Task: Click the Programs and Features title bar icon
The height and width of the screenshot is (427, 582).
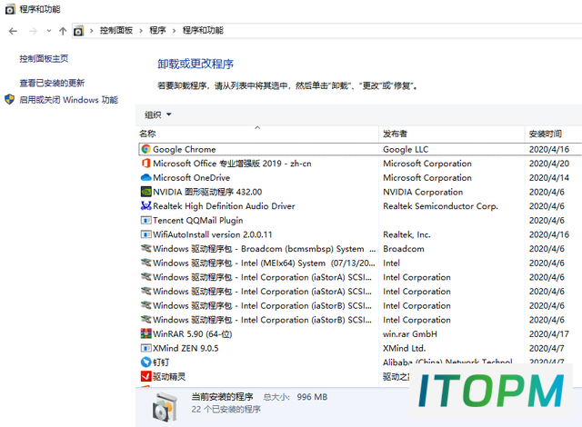Action: click(10, 9)
